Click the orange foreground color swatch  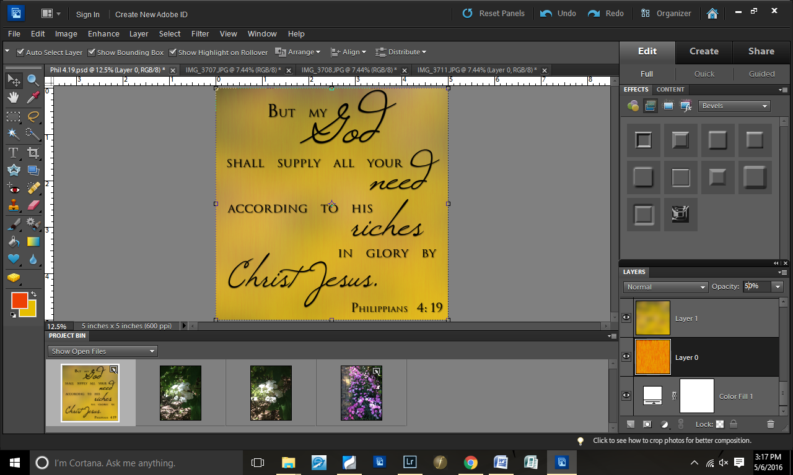(19, 301)
